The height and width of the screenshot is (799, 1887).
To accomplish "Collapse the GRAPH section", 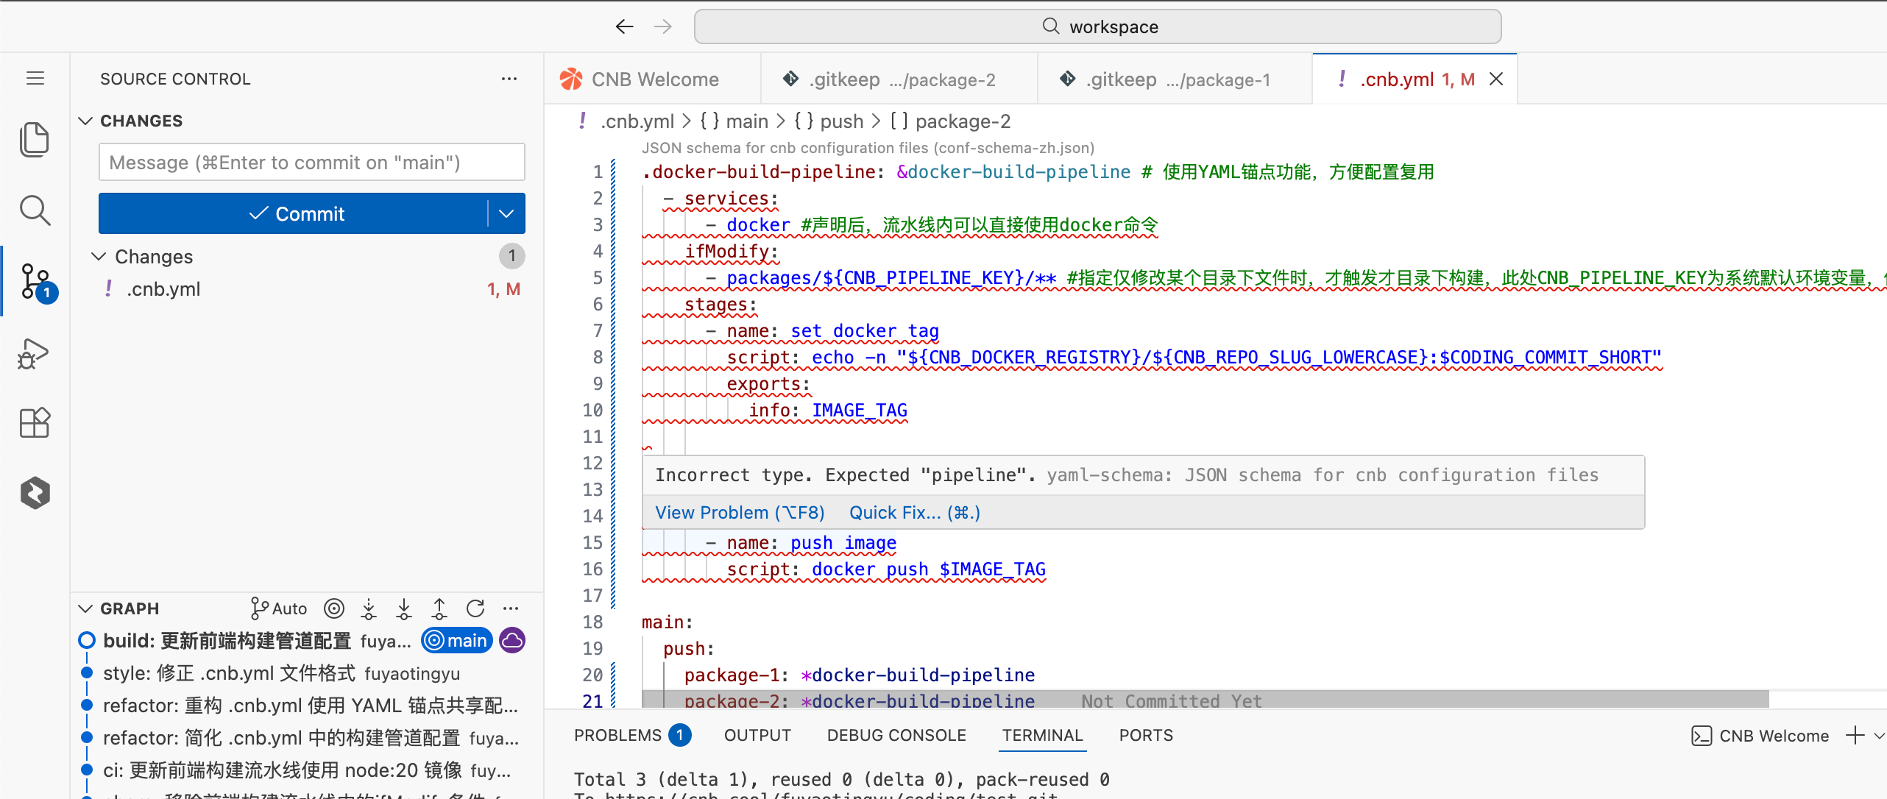I will [85, 608].
